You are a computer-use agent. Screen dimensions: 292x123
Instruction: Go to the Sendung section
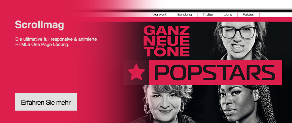(x=184, y=15)
